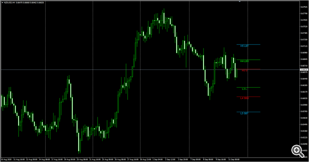Click the NZDUSD,H4 chart title text
The height and width of the screenshot is (162, 309).
[x=9, y=2]
